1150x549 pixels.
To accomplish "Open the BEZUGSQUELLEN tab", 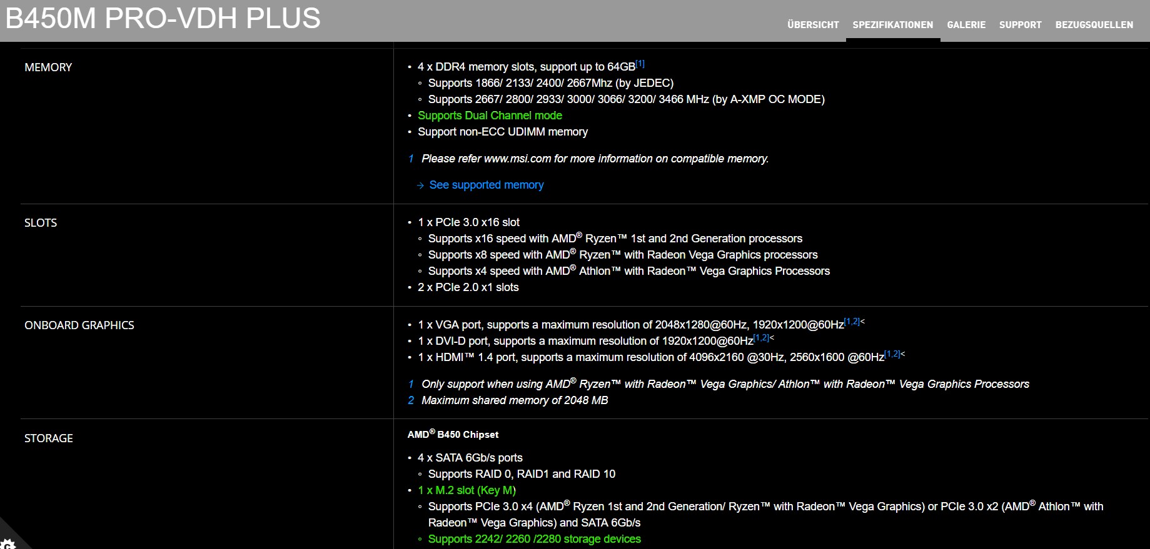I will [x=1094, y=25].
